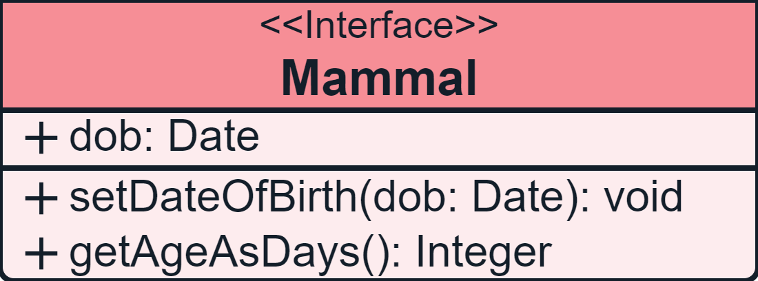Select the void return type
Image resolution: width=758 pixels, height=281 pixels.
tap(642, 196)
